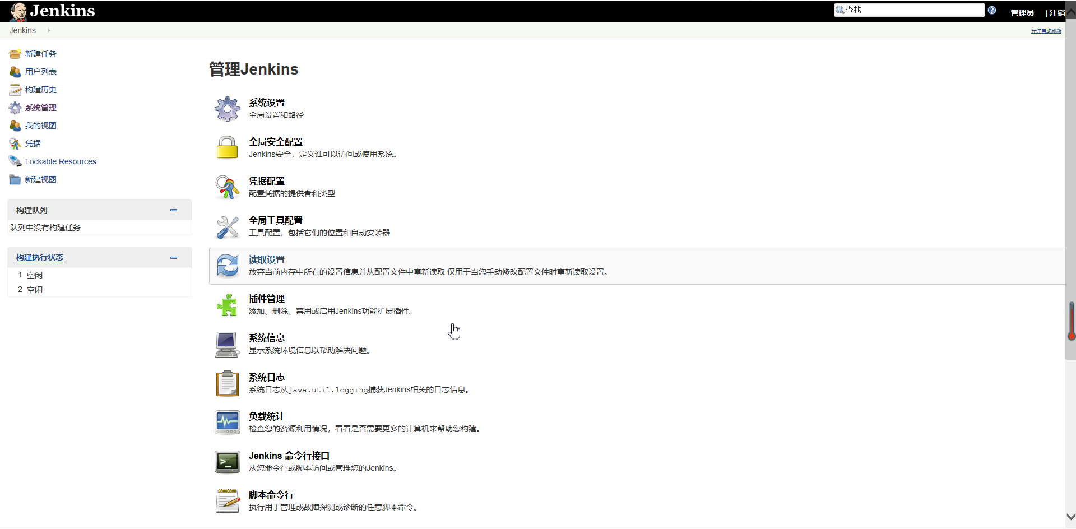Screen dimensions: 1076x529
Task: Click the page scrollbar down arrow
Action: coord(1070,517)
